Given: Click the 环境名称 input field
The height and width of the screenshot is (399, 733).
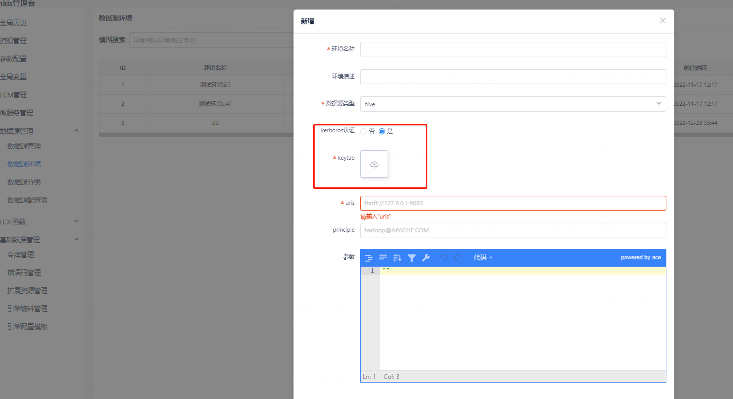Looking at the screenshot, I should click(x=512, y=49).
